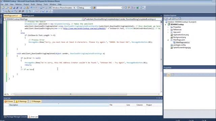Open the Debug menu
The width and height of the screenshot is (216, 121).
tap(39, 4)
